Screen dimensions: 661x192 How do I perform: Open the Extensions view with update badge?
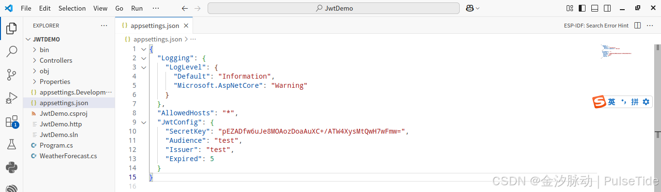click(12, 122)
